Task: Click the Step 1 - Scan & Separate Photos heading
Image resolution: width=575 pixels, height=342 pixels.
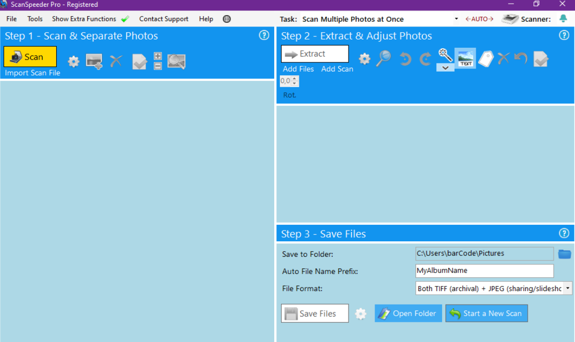Action: (82, 36)
